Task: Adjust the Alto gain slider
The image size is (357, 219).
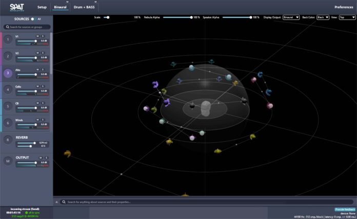Action: point(27,75)
